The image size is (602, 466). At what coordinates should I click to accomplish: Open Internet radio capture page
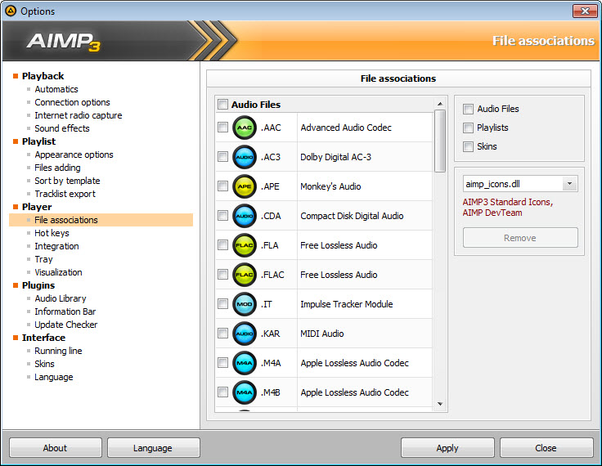79,115
